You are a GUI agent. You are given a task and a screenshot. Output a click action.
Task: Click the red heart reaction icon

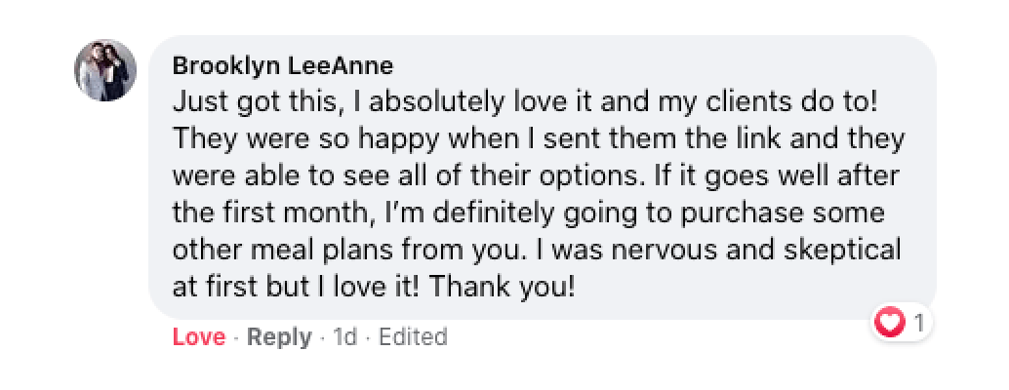tap(892, 321)
